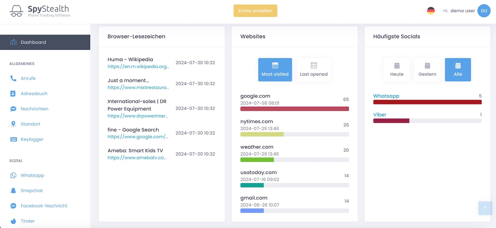Click the Dashboard chart icon
496x228 pixels.
[13, 42]
